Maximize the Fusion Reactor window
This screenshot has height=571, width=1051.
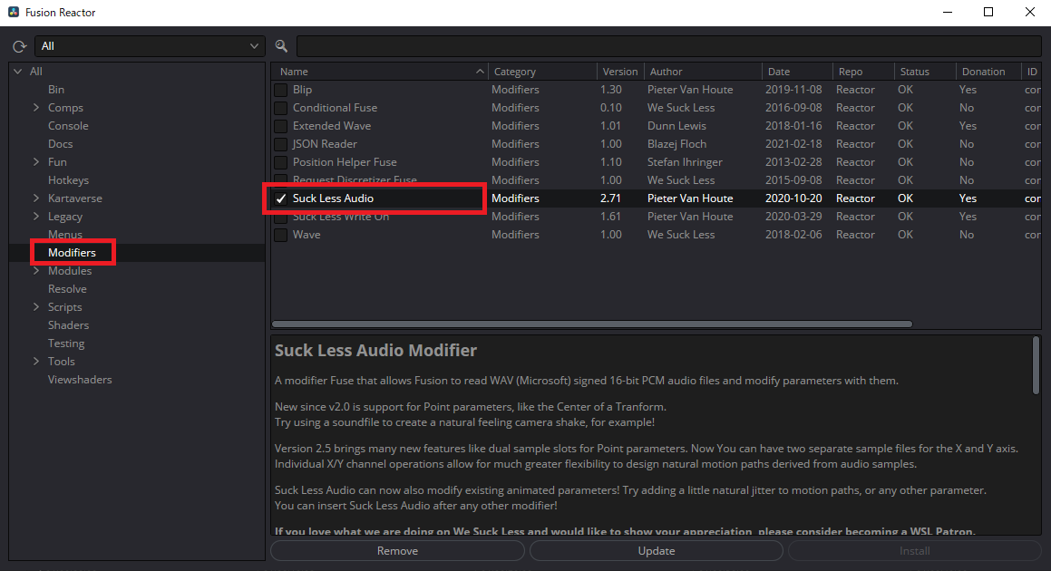[x=988, y=12]
